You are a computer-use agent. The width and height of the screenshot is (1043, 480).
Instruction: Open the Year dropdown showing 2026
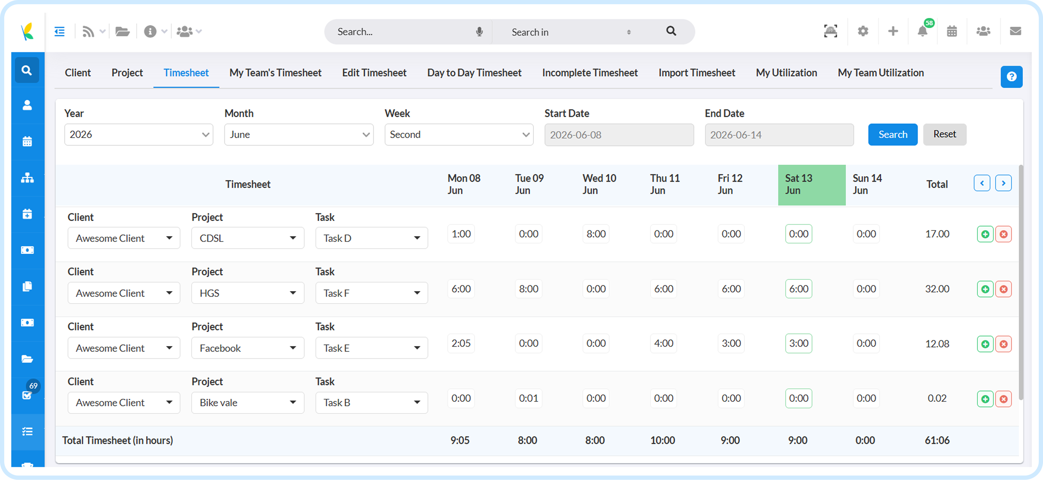click(x=138, y=135)
